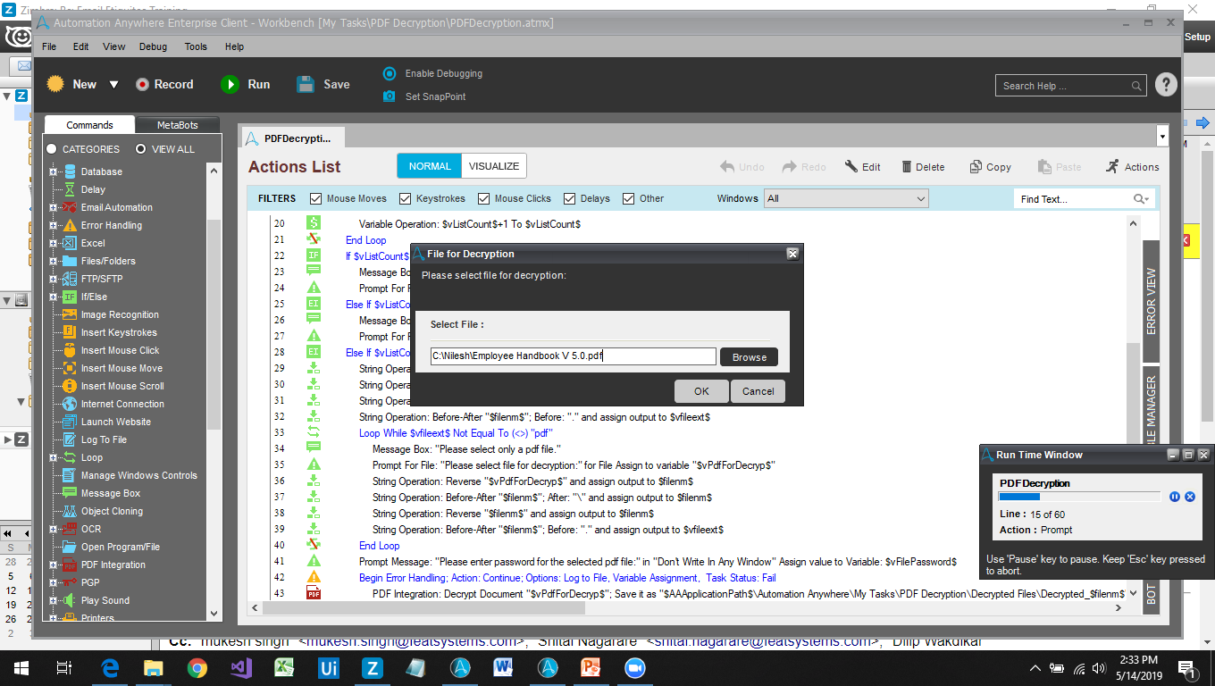Viewport: 1215px width, 686px height.
Task: Switch the view to VISUALIZE
Action: (494, 166)
